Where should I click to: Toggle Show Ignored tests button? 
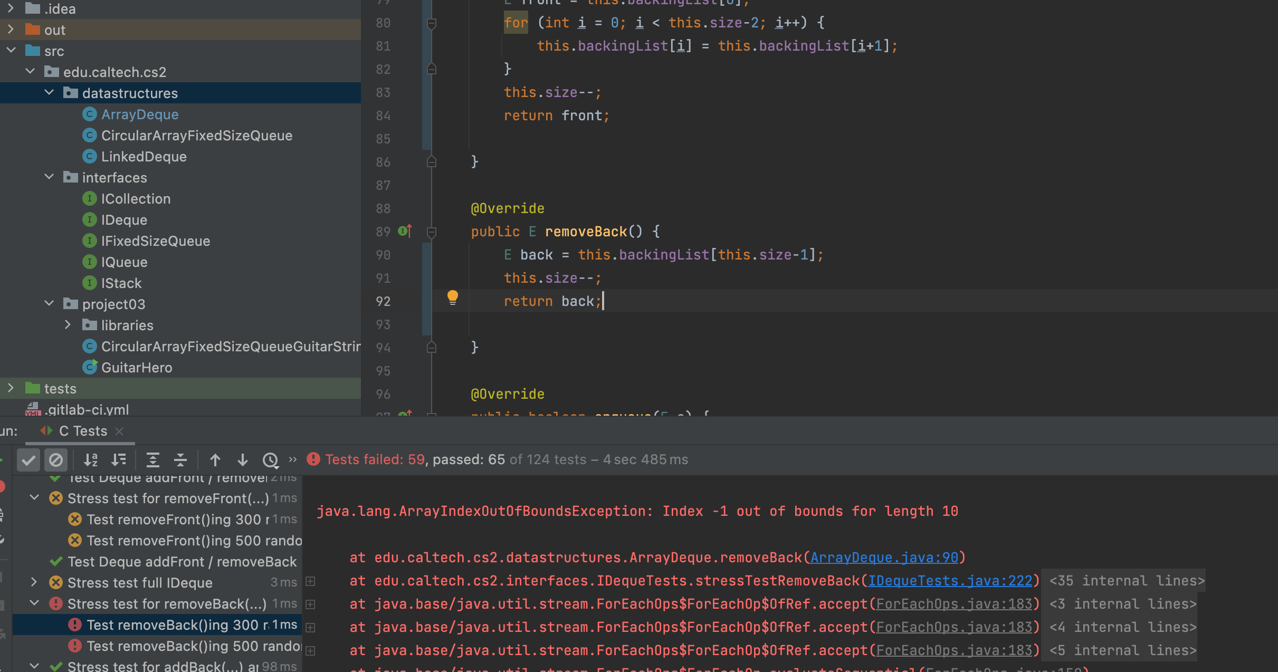[56, 460]
